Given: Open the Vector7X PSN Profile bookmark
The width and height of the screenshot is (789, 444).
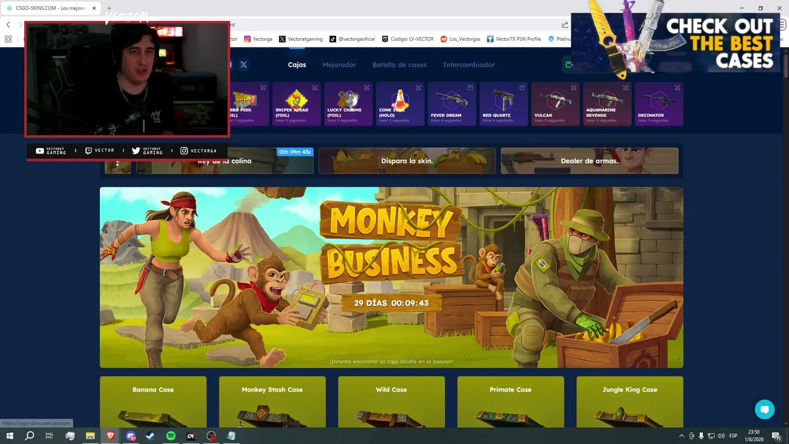Looking at the screenshot, I should tap(514, 39).
